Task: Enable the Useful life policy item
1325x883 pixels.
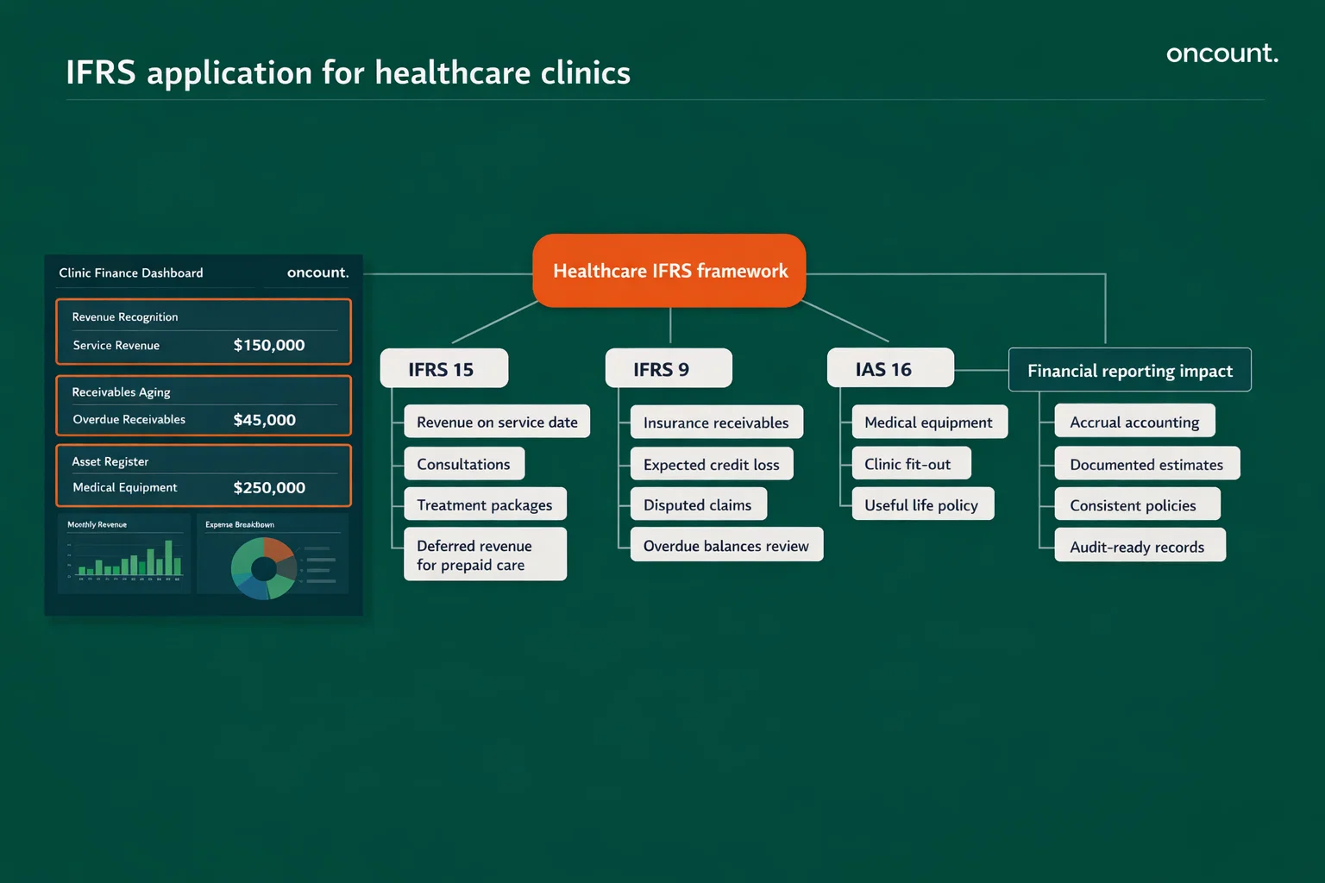Action: (921, 504)
